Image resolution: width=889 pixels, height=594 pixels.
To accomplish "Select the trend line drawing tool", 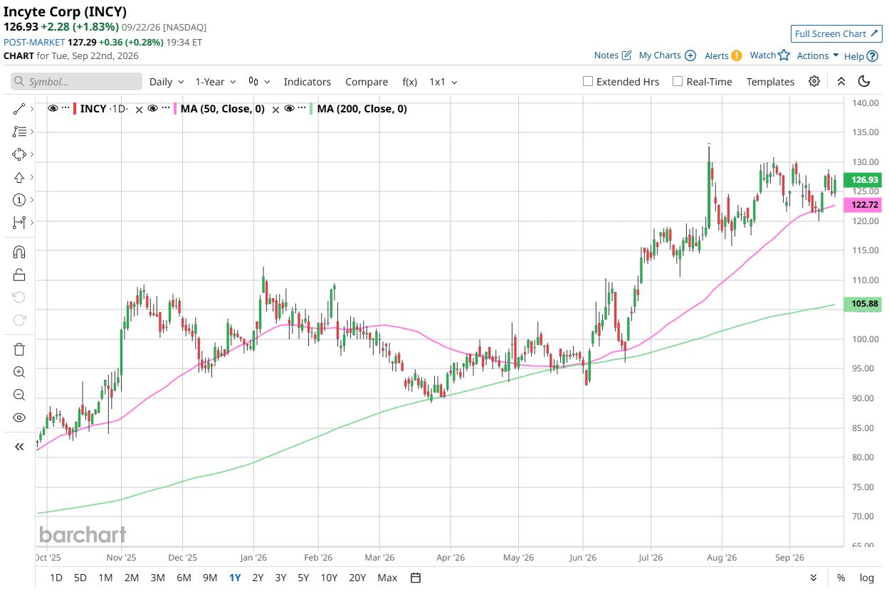I will click(x=19, y=109).
